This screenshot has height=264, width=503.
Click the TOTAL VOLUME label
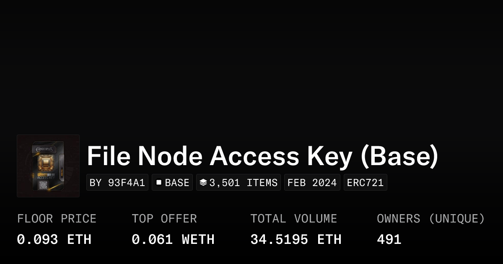point(293,219)
